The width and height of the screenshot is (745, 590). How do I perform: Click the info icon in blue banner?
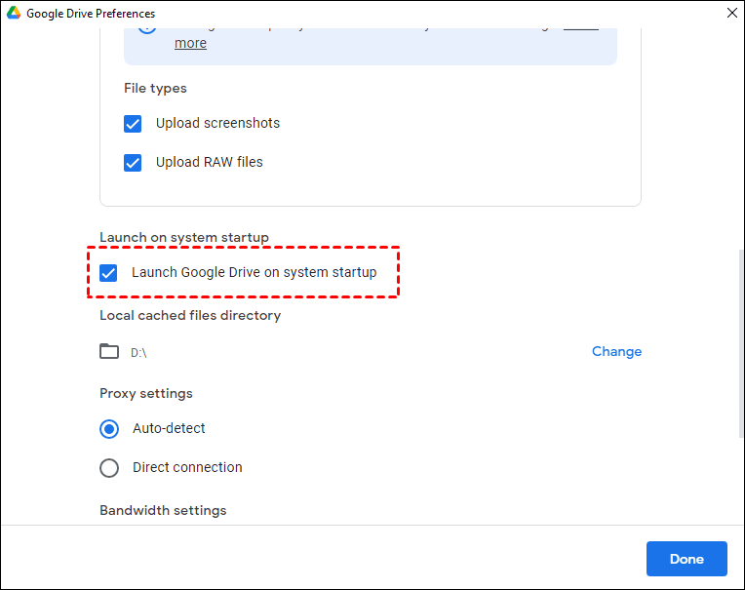point(146,26)
